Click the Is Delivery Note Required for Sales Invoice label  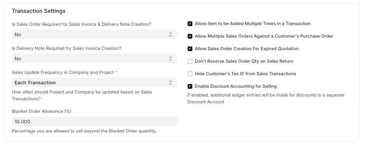[x=67, y=48]
